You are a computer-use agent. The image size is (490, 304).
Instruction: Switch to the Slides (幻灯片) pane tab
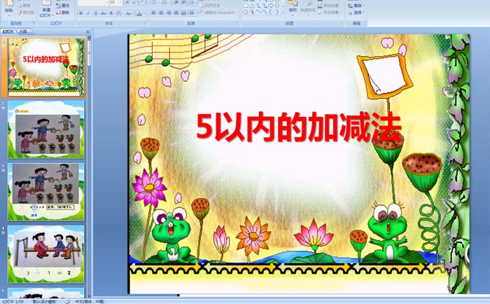[x=9, y=32]
